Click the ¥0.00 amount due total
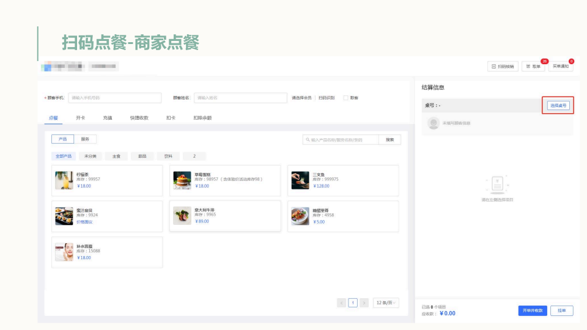 click(448, 313)
